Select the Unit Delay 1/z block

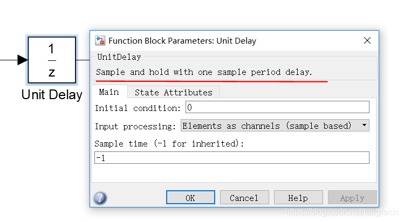pos(52,60)
